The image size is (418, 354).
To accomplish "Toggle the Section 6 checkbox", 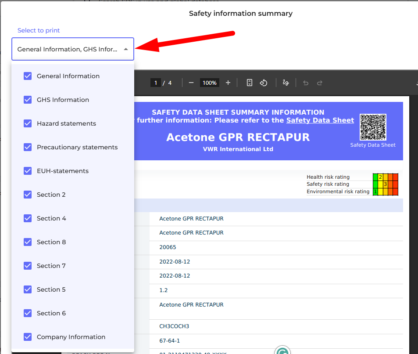I will (28, 313).
